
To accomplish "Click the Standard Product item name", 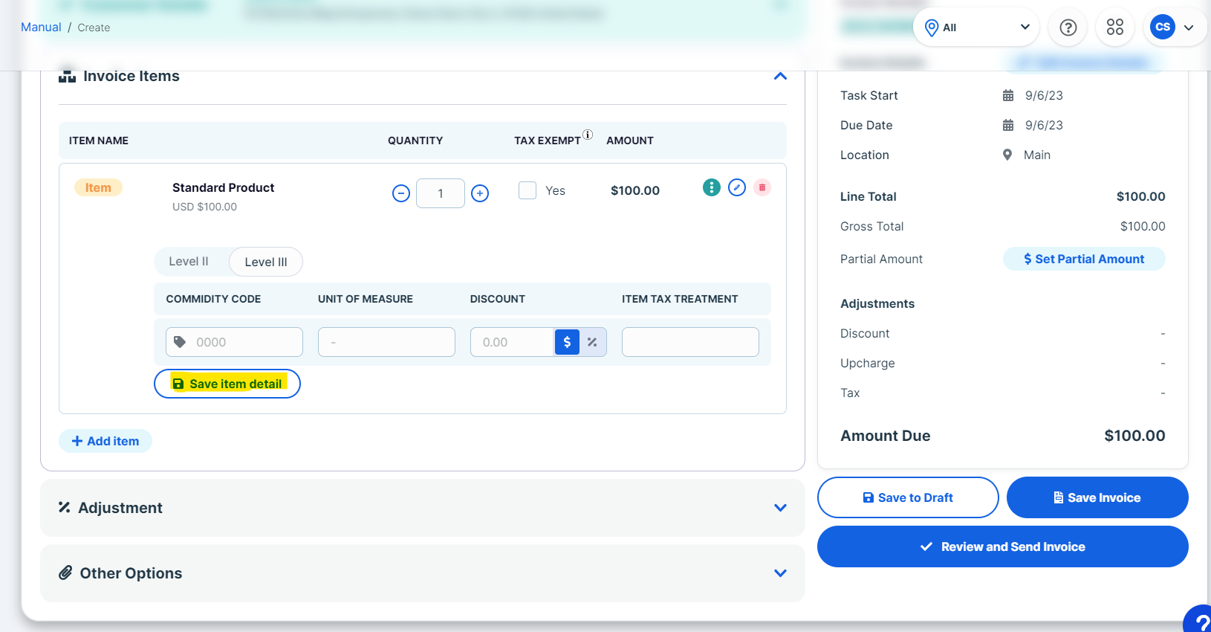I will click(223, 187).
